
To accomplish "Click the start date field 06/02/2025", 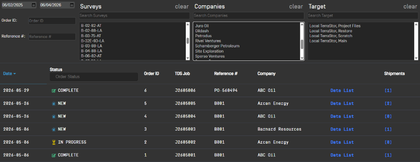I will pos(19,5).
